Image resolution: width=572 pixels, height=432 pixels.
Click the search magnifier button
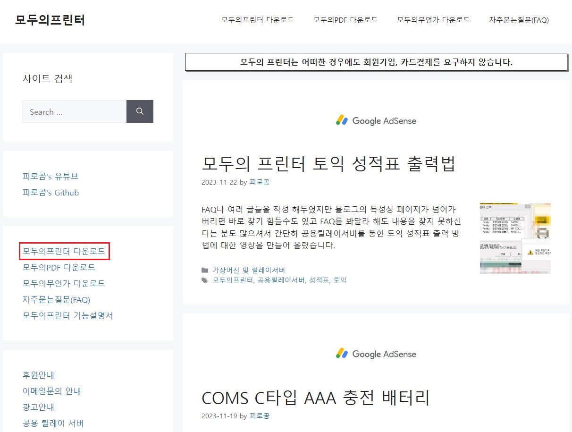pos(140,111)
